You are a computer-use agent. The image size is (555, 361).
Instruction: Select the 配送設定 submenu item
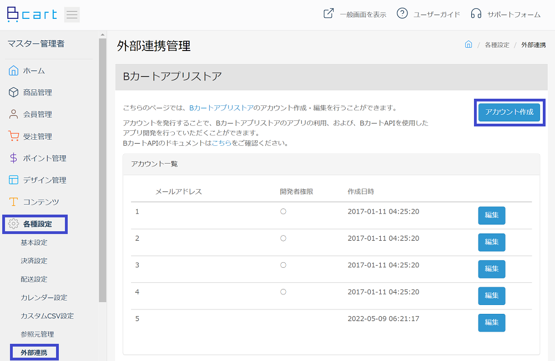coord(34,279)
